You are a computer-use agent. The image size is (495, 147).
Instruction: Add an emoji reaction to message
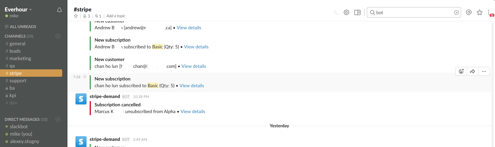tap(461, 71)
